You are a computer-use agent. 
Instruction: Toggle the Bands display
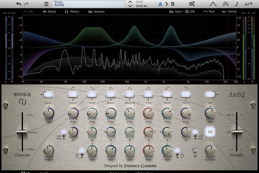coord(49,12)
